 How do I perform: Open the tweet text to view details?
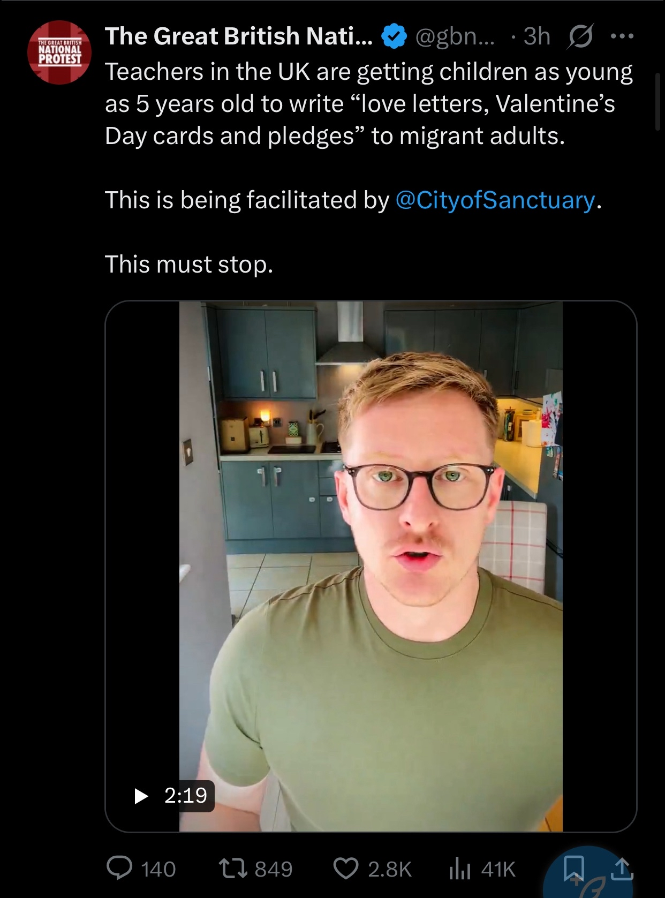tap(369, 168)
